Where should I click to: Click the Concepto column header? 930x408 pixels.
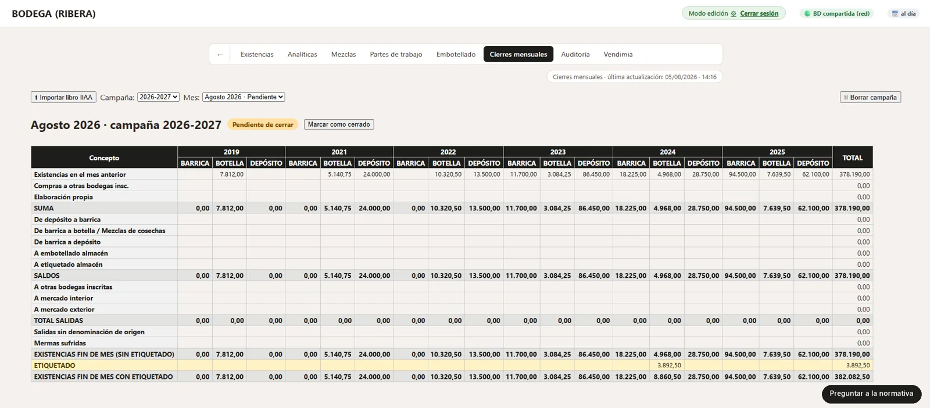pyautogui.click(x=104, y=158)
